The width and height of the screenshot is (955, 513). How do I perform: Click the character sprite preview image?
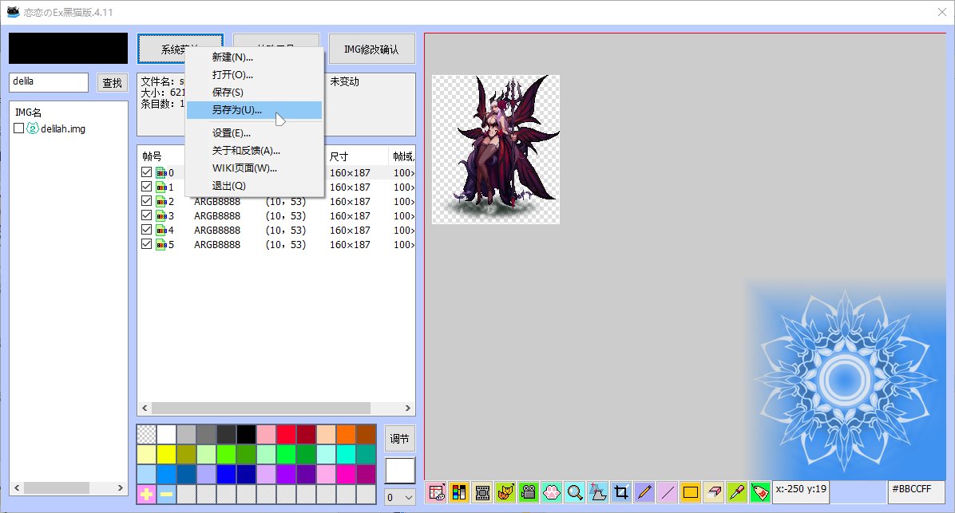click(496, 149)
